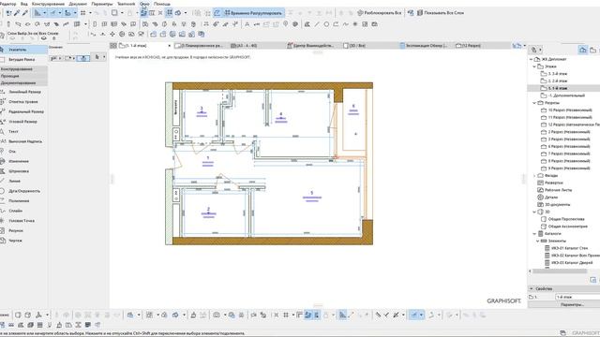
Task: Open the Окно menu
Action: pos(144,4)
